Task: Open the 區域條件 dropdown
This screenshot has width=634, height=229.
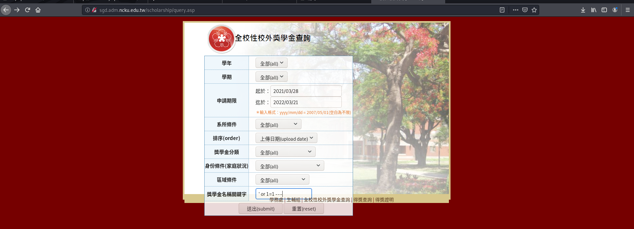Action: (x=282, y=180)
